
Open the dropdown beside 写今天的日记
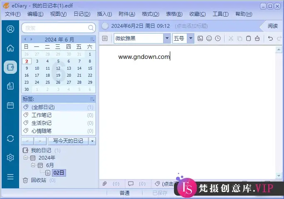pyautogui.click(x=92, y=141)
